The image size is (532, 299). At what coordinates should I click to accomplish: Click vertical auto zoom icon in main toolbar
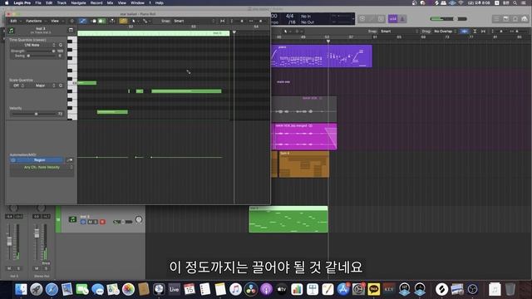pos(475,32)
